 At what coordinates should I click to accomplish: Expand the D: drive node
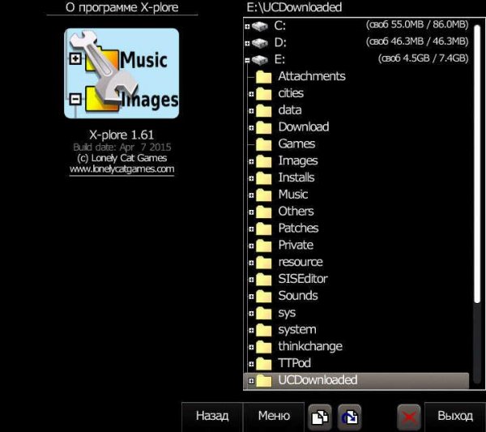(247, 44)
